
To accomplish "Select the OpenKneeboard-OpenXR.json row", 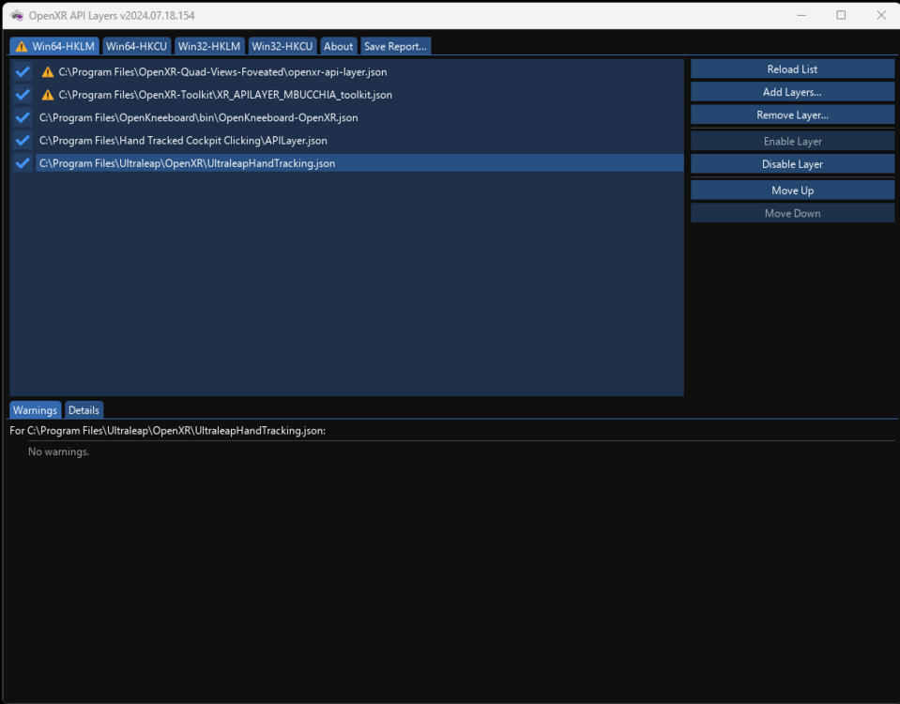I will pyautogui.click(x=359, y=117).
